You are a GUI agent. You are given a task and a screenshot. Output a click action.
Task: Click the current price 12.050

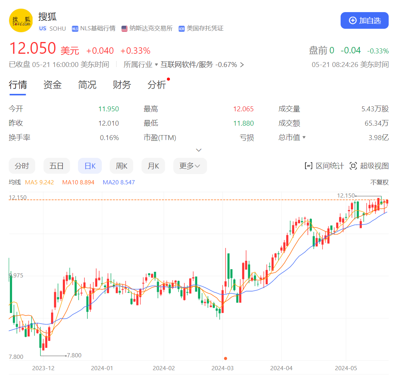pyautogui.click(x=33, y=48)
